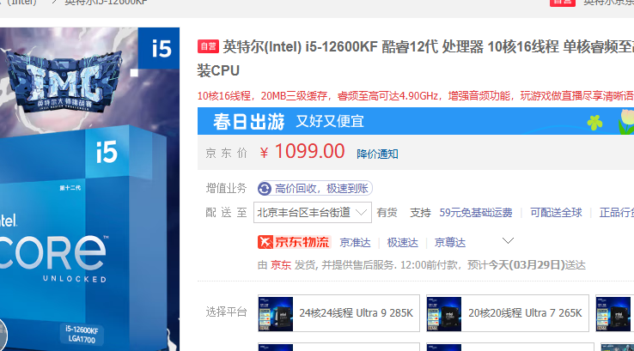Viewport: 634px width, 351px height.
Task: Click the 有货 stock status text
Action: tap(387, 213)
